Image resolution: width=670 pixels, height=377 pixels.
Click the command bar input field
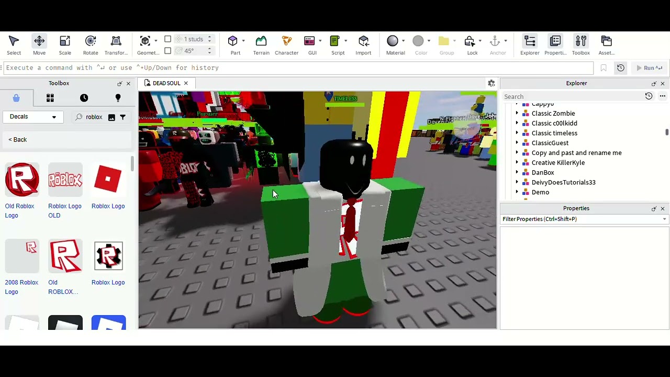point(298,68)
